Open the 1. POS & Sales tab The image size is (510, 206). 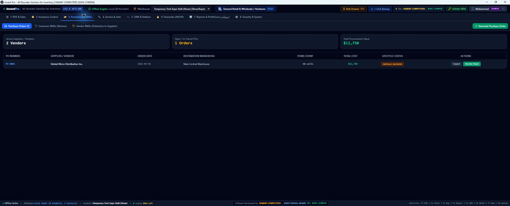click(x=15, y=17)
